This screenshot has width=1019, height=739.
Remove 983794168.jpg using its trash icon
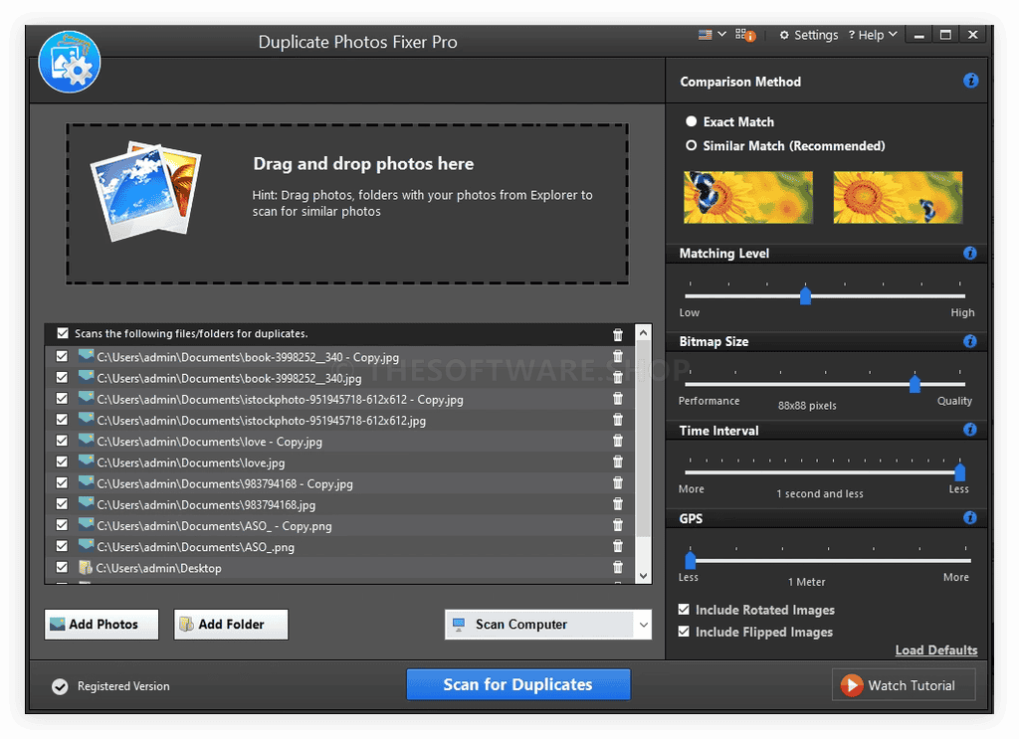tap(617, 503)
